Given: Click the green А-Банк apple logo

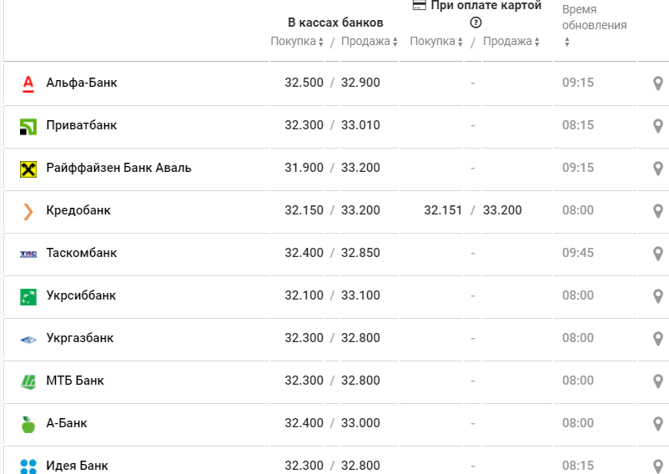Looking at the screenshot, I should pos(28,425).
